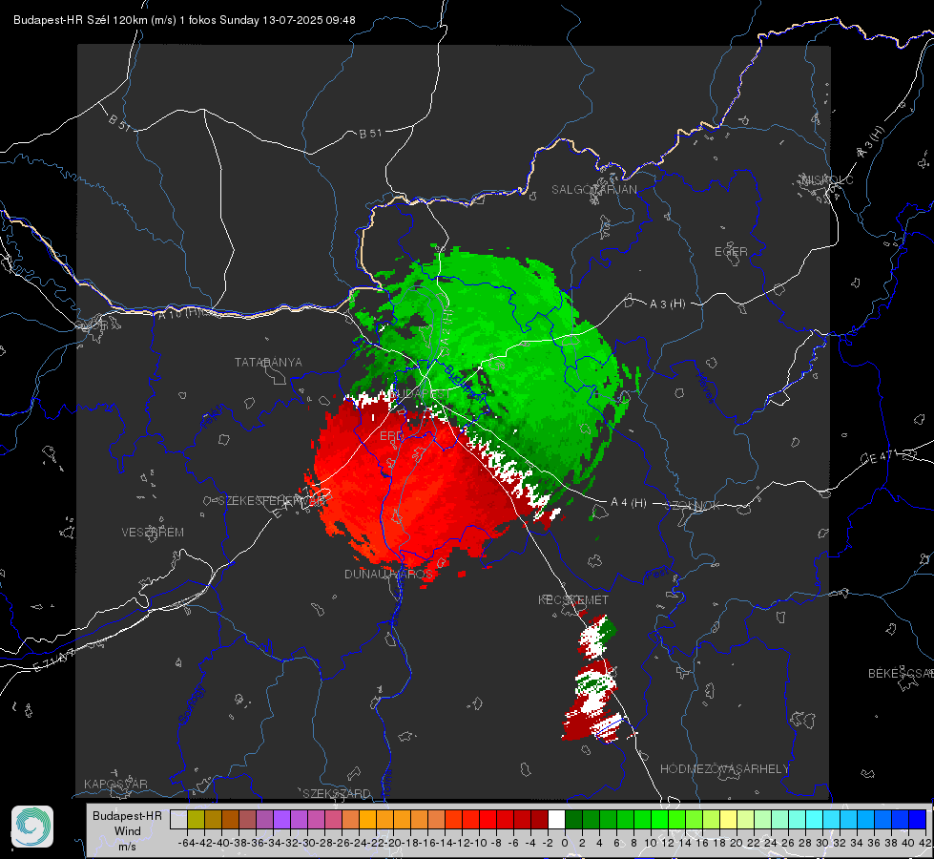Viewport: 934px width, 859px height.
Task: Click the 'Budapest-HR Wind m/s' legend title
Action: [128, 831]
